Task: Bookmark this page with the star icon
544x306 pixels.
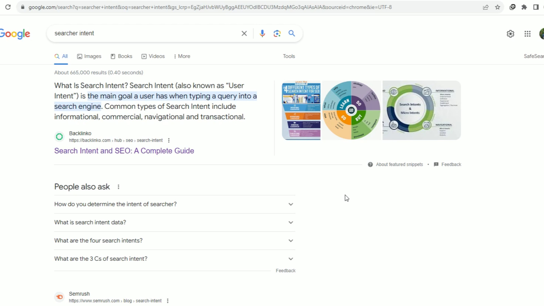Action: coord(498,7)
